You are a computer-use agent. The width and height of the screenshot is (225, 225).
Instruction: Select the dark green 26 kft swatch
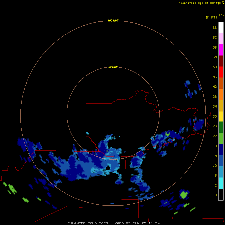221,127
